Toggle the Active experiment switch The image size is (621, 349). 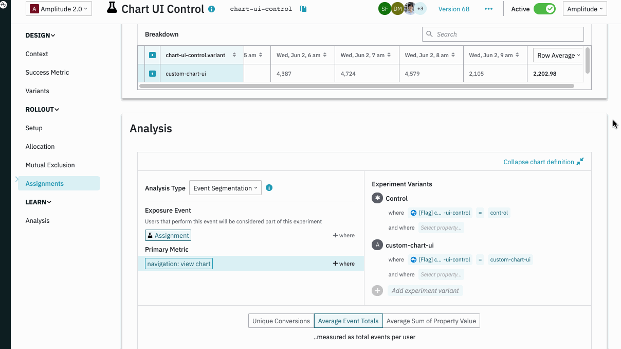[x=544, y=9]
